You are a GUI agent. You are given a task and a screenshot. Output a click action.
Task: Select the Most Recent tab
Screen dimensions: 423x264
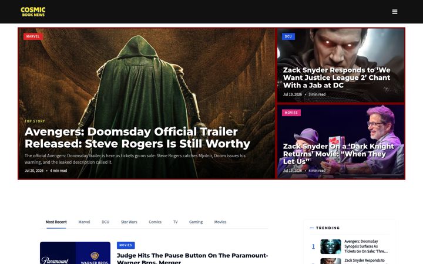(56, 222)
